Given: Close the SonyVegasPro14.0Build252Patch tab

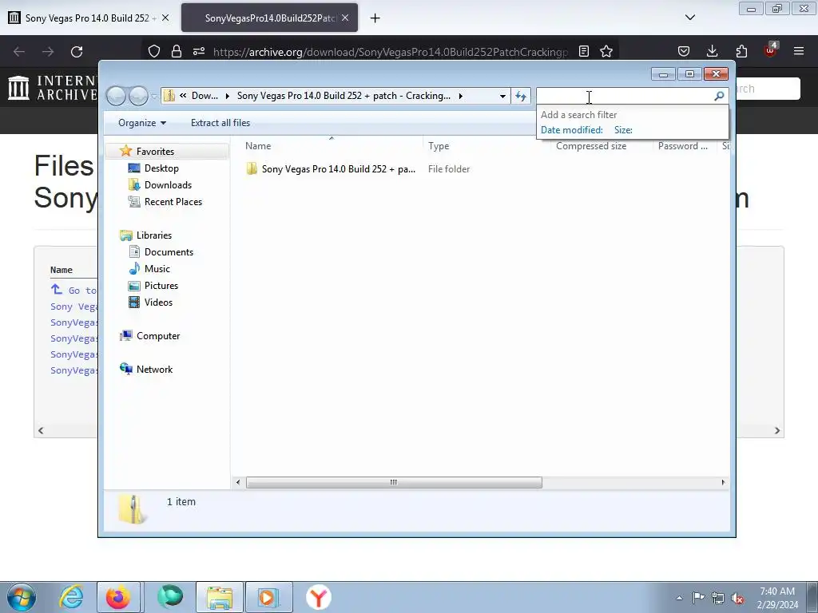Looking at the screenshot, I should point(345,18).
